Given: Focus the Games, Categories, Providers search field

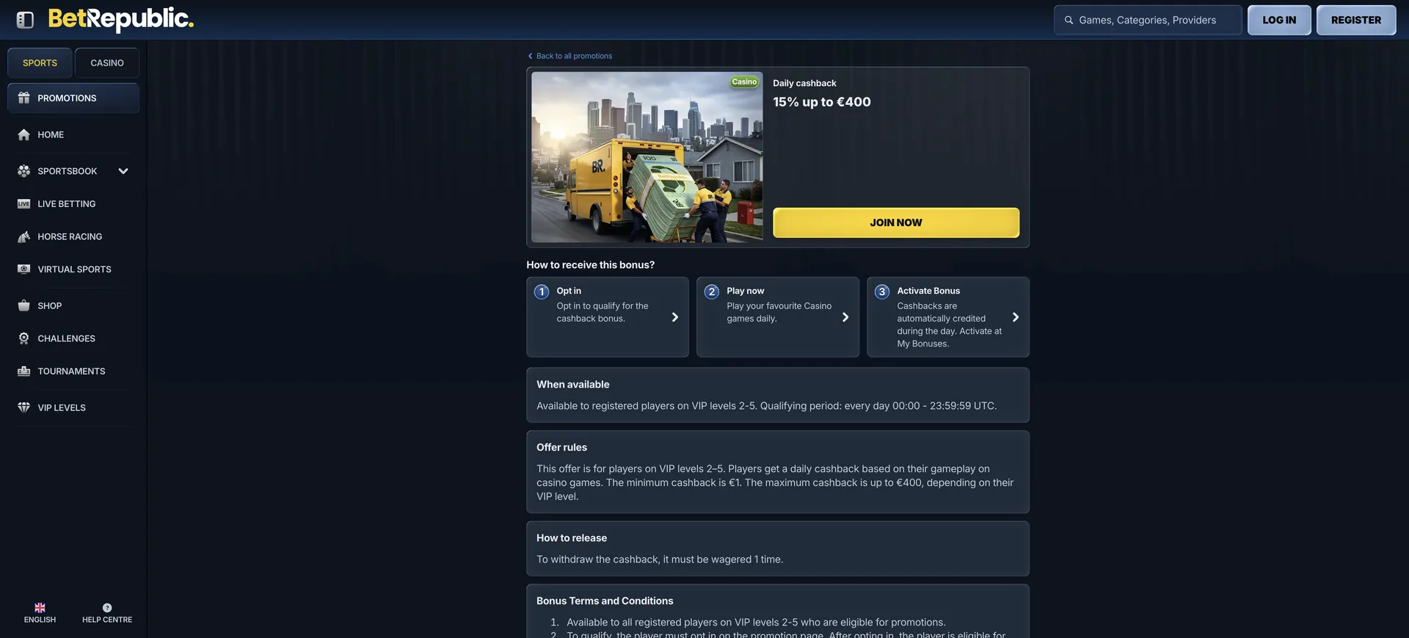Looking at the screenshot, I should click(1148, 20).
